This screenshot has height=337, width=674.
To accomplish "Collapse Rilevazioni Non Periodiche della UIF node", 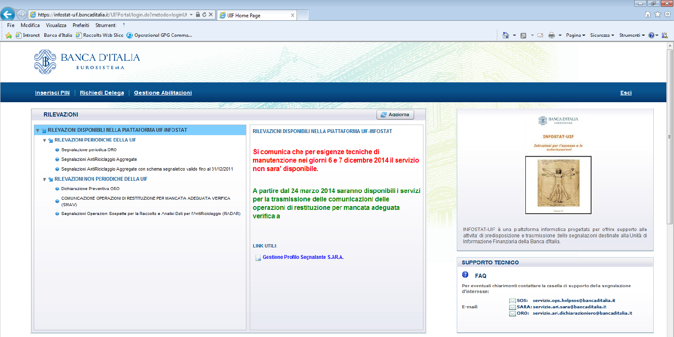I will [44, 179].
